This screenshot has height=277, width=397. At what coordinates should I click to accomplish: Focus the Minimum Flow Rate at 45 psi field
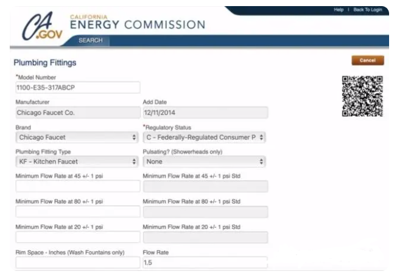pos(78,186)
